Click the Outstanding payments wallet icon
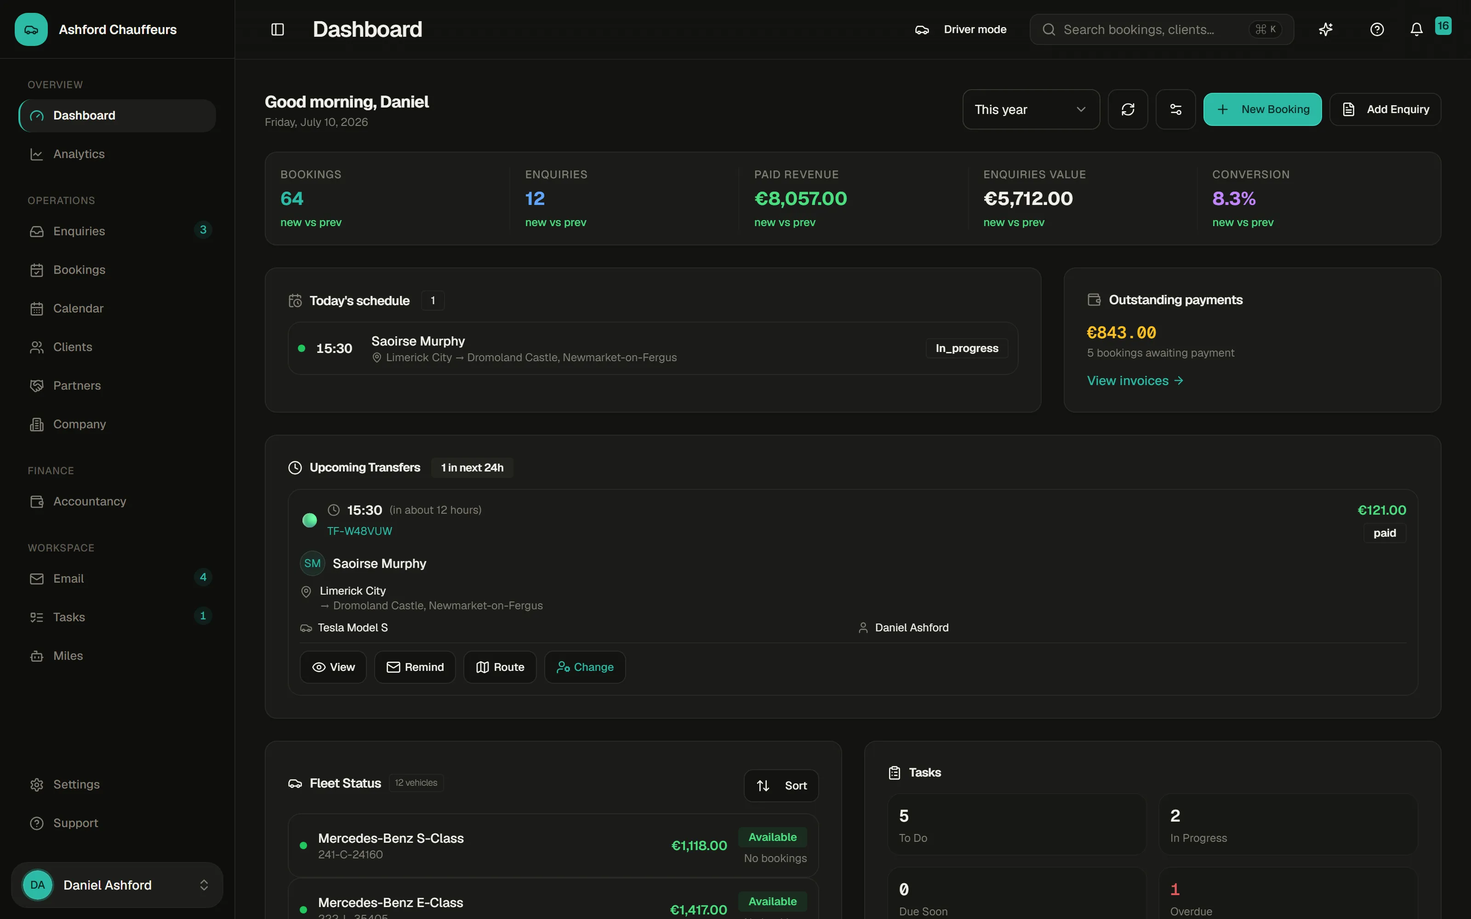1471x919 pixels. pos(1094,300)
